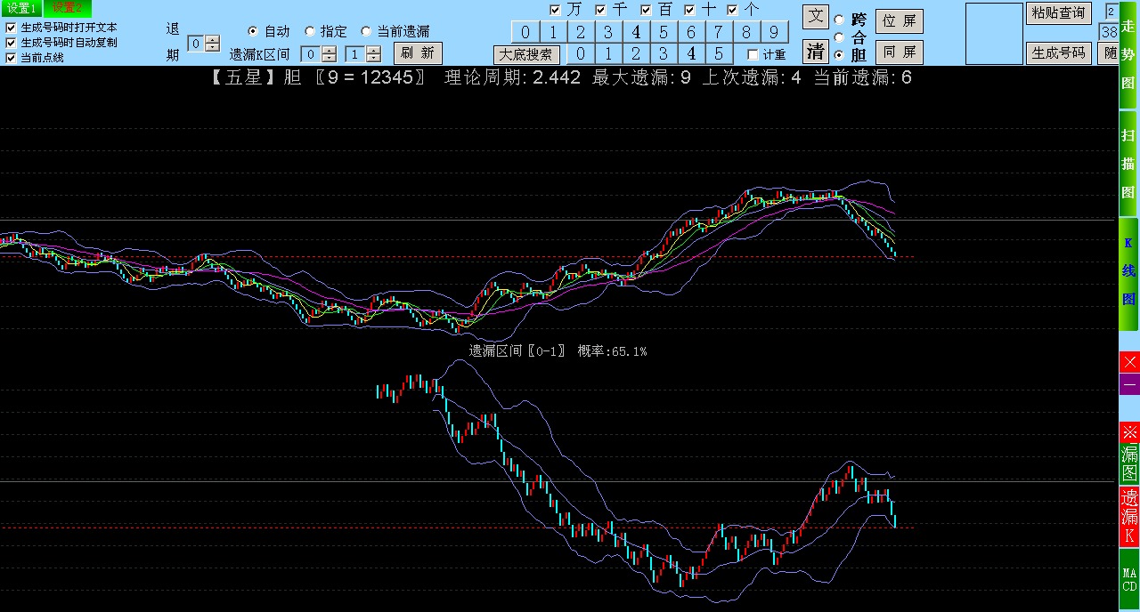Toggle the 当前点线 checkbox
The height and width of the screenshot is (612, 1140).
(x=11, y=58)
